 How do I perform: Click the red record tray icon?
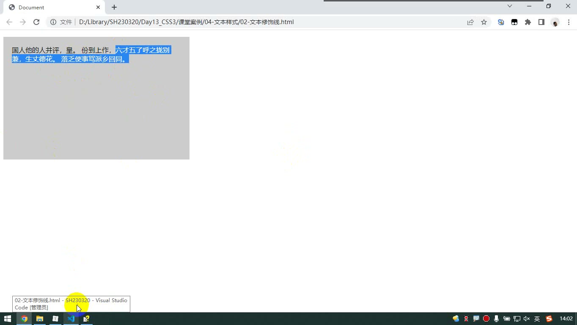486,319
